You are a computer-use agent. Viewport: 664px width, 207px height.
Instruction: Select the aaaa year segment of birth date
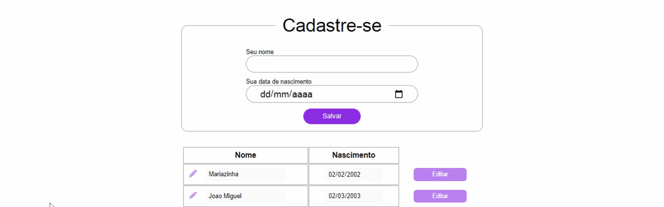tap(302, 94)
